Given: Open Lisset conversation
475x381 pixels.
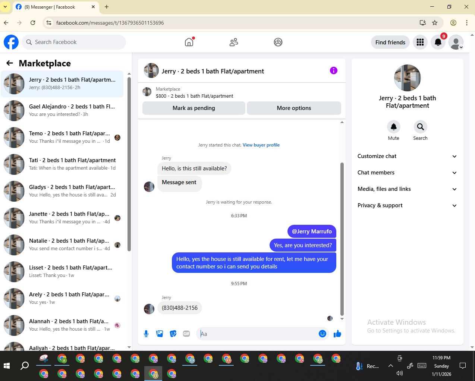Looking at the screenshot, I should (x=62, y=272).
